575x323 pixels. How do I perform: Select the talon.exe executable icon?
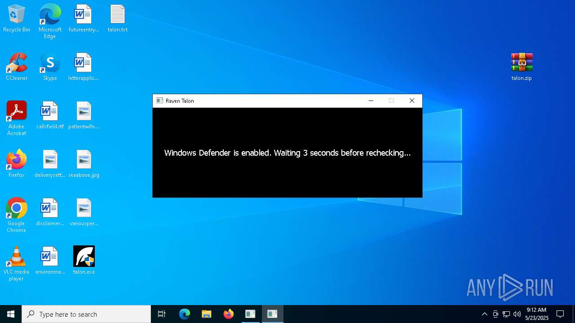point(84,261)
